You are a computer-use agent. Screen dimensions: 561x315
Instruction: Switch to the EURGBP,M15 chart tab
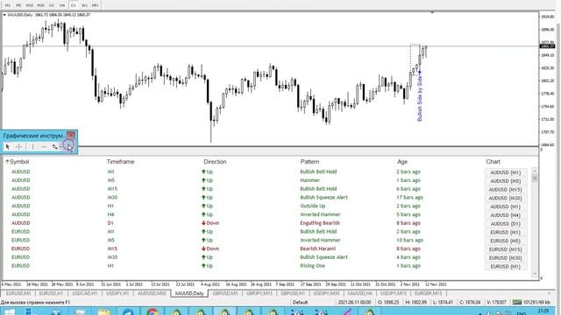[x=428, y=293]
